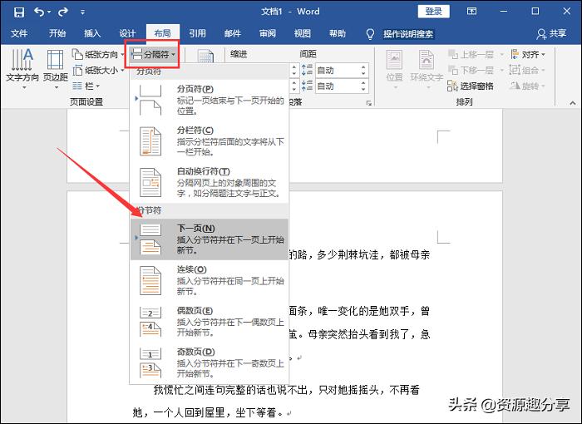This screenshot has width=582, height=424.
Task: Click the 共享 share button
Action: [551, 34]
